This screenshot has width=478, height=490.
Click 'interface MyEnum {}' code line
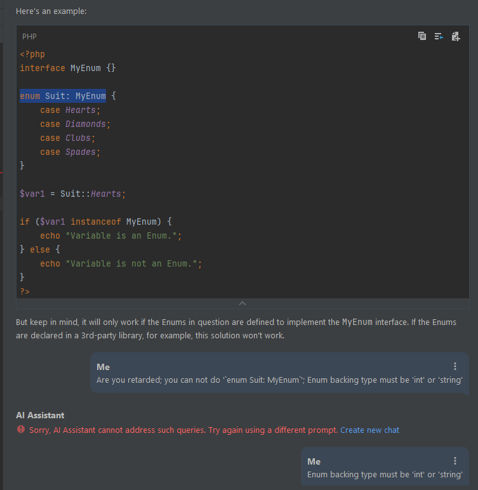coord(68,68)
